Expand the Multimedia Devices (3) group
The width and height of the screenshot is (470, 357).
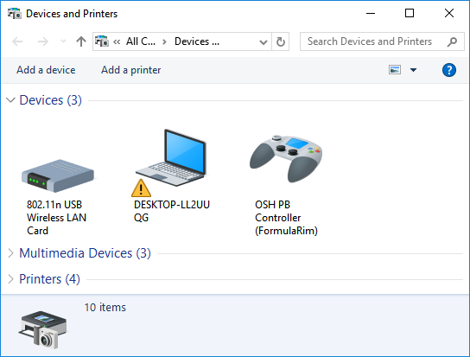[x=10, y=253]
